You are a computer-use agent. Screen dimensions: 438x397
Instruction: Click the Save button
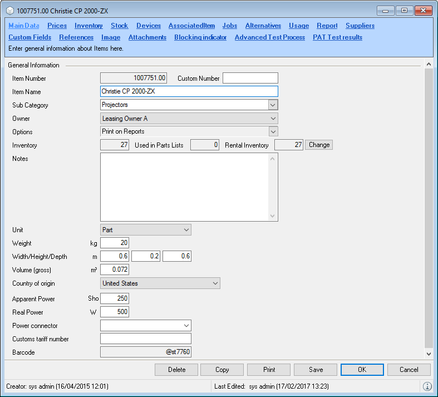(x=316, y=370)
